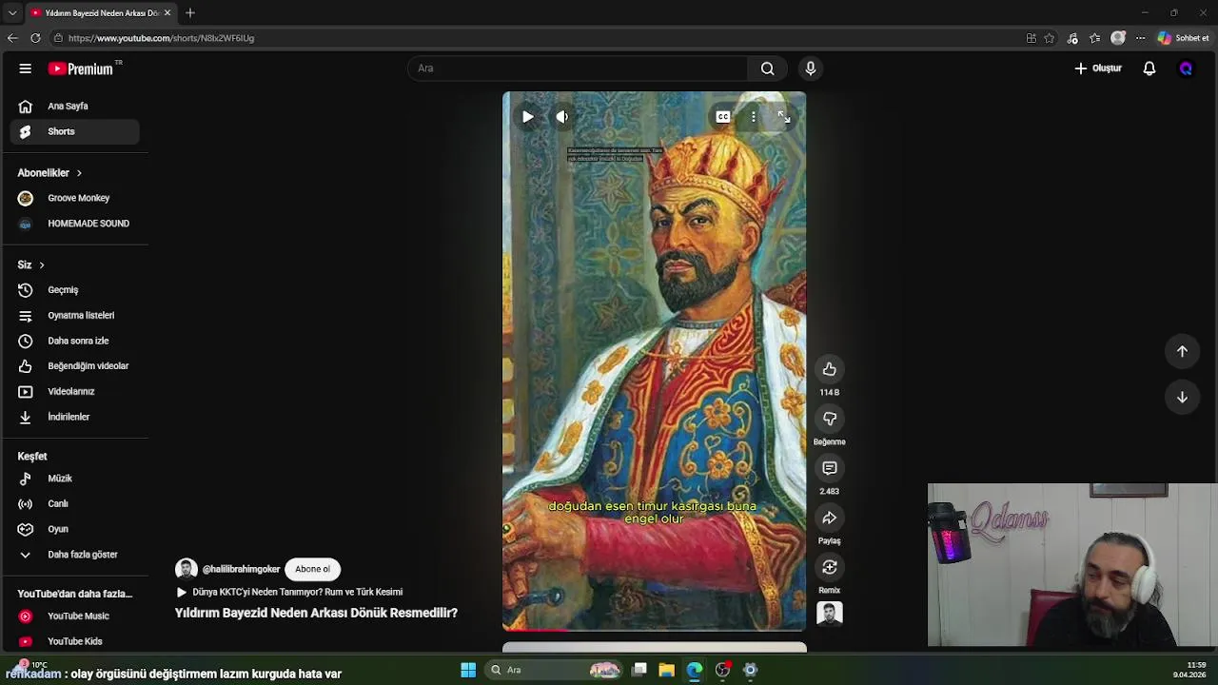1218x685 pixels.
Task: Click the Oluştur create button
Action: click(x=1098, y=68)
